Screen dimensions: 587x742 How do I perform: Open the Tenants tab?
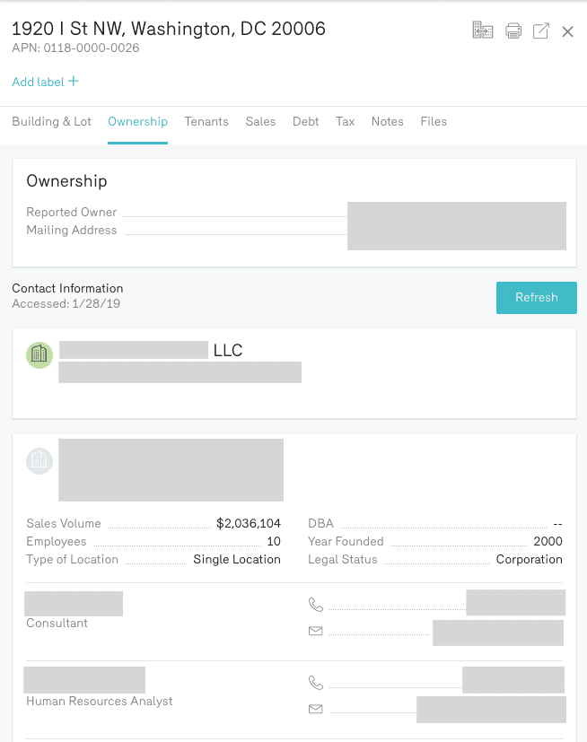point(206,121)
